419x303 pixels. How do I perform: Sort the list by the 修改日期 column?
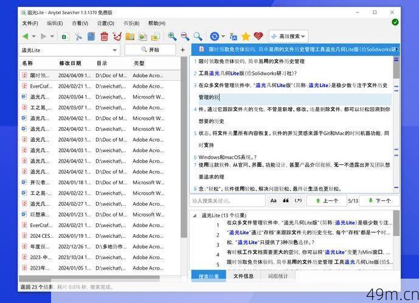pos(70,63)
